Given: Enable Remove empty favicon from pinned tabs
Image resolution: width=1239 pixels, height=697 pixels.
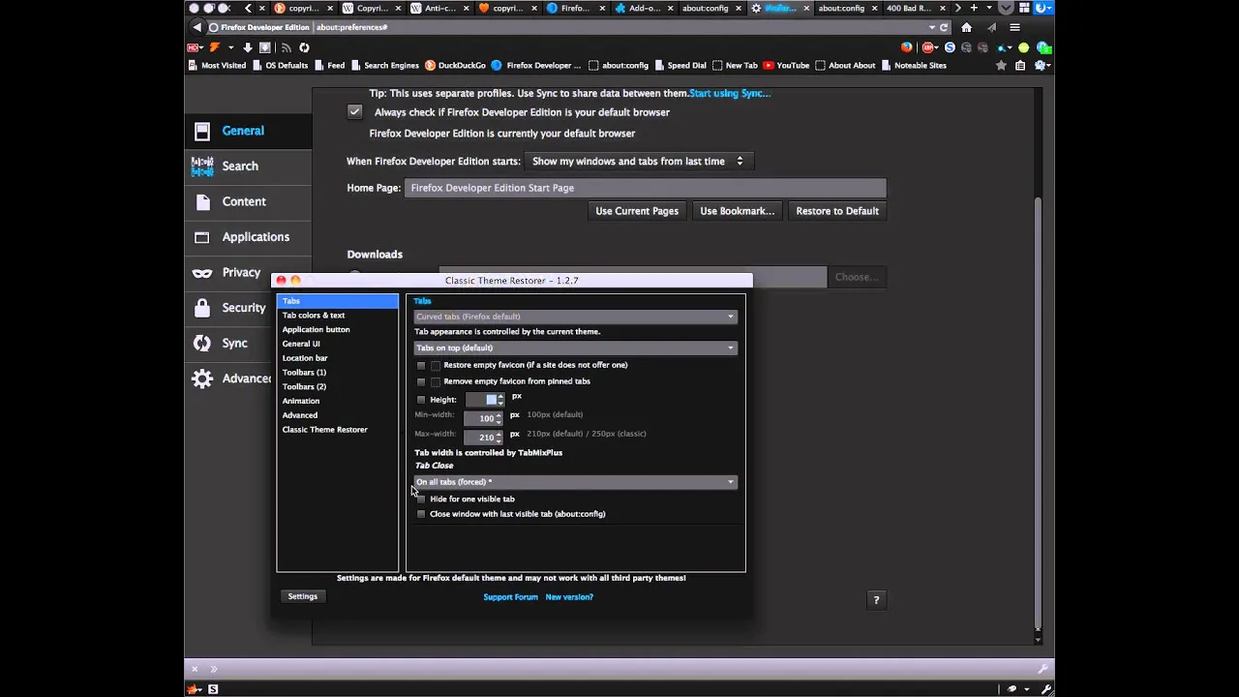Looking at the screenshot, I should [x=421, y=381].
